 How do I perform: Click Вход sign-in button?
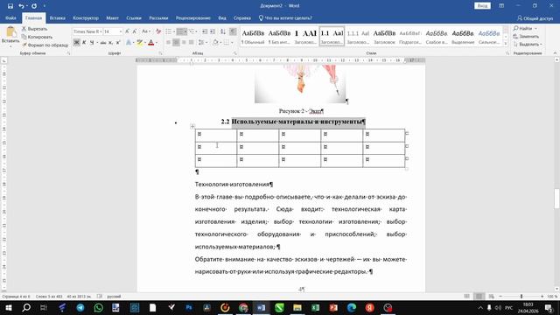point(482,6)
